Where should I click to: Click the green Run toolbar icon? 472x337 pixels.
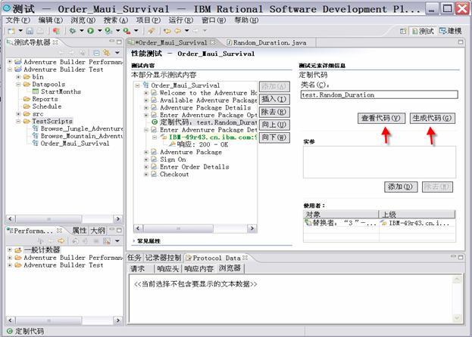[x=90, y=31]
